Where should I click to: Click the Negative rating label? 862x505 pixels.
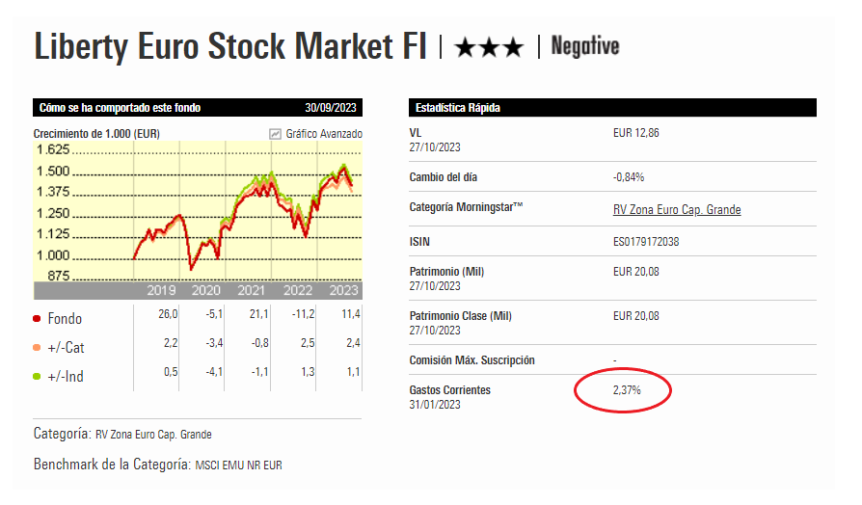pyautogui.click(x=584, y=46)
